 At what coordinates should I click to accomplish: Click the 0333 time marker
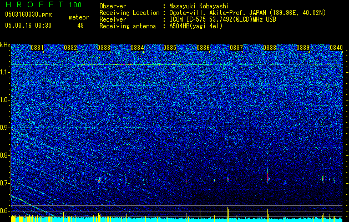[104, 48]
